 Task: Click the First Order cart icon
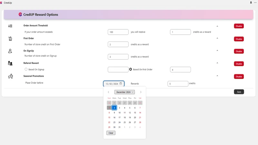[10, 39]
